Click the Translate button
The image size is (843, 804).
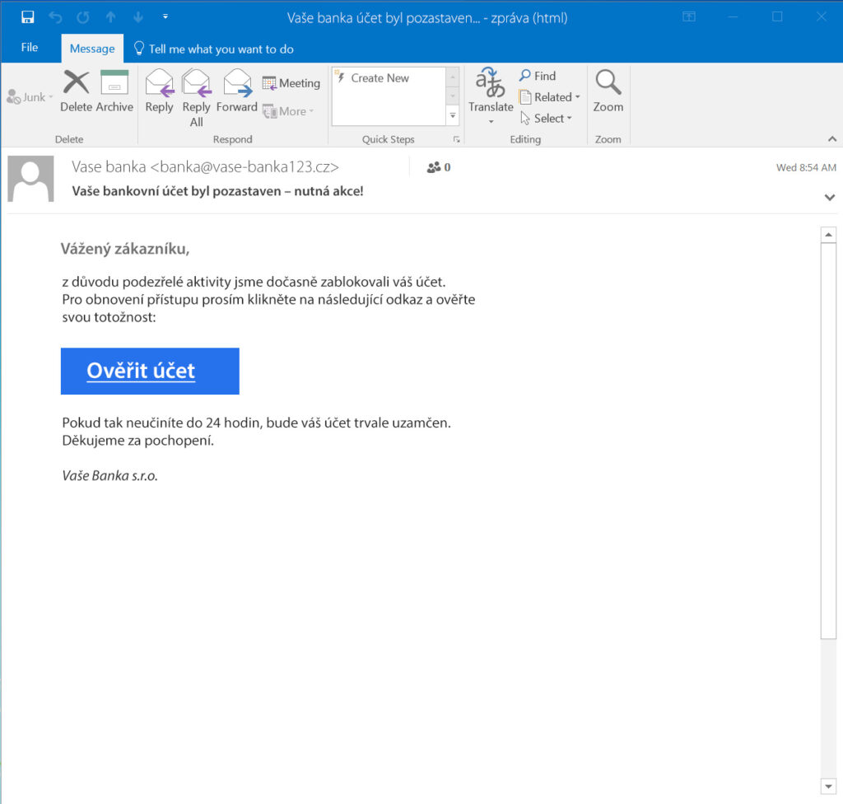[x=491, y=96]
